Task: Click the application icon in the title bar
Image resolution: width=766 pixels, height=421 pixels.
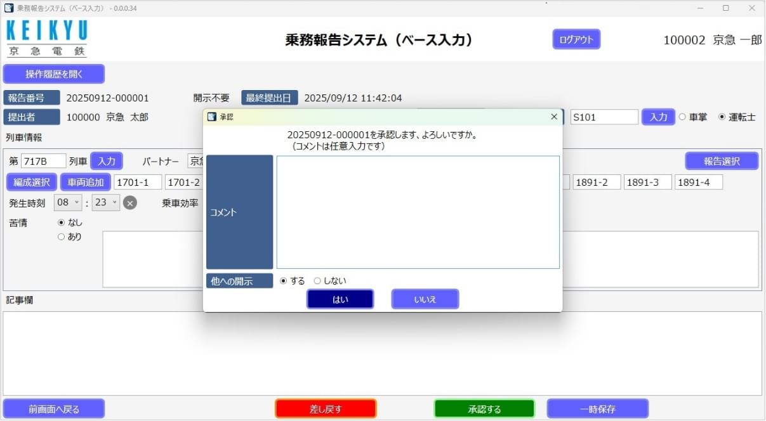Action: [x=8, y=8]
